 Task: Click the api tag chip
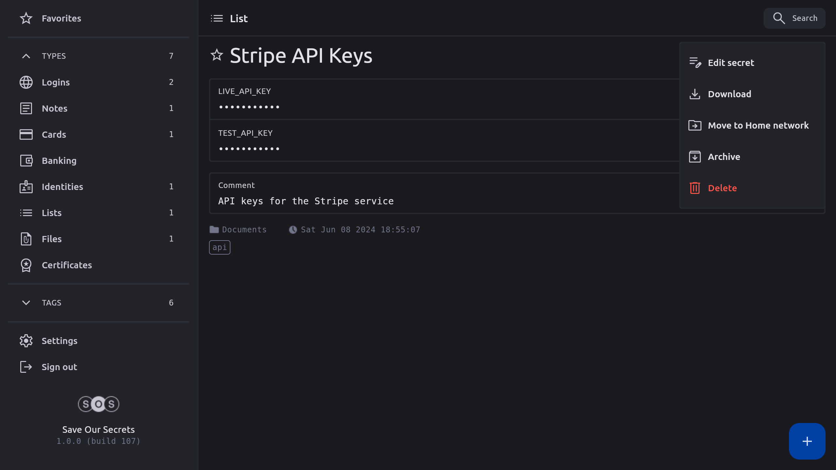(x=219, y=247)
